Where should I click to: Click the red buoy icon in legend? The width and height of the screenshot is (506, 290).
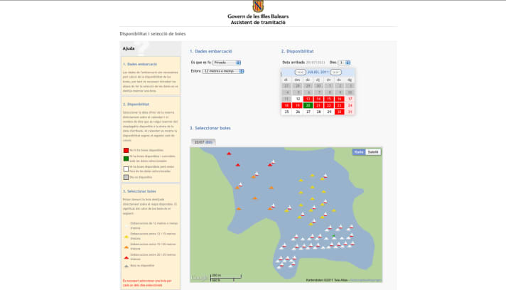pos(126,256)
